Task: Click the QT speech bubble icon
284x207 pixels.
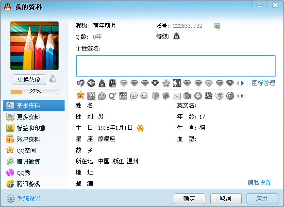Action: click(x=134, y=96)
